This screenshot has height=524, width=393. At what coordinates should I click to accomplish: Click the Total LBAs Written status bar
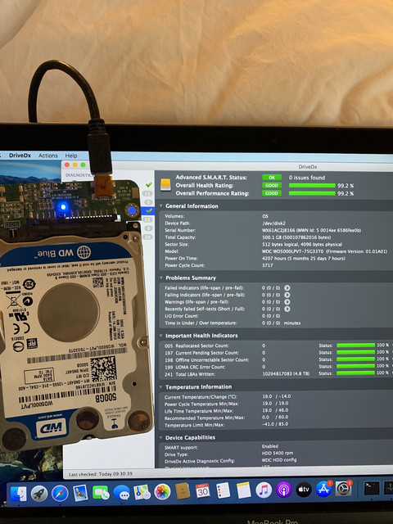click(356, 373)
